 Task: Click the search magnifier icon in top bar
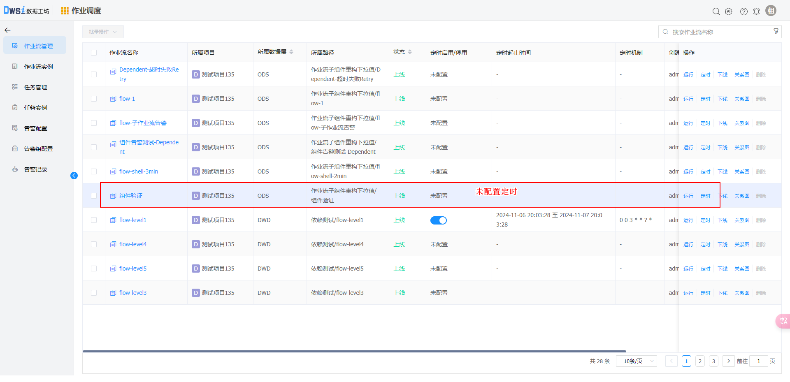tap(716, 12)
